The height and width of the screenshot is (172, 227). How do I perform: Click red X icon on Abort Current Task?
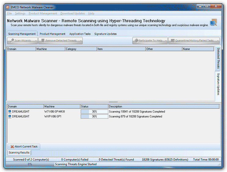(12, 147)
